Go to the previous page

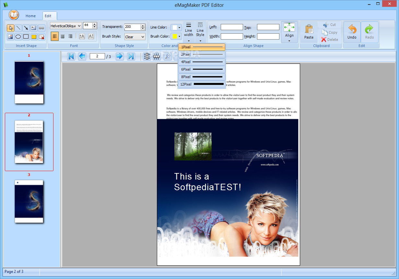coord(82,56)
